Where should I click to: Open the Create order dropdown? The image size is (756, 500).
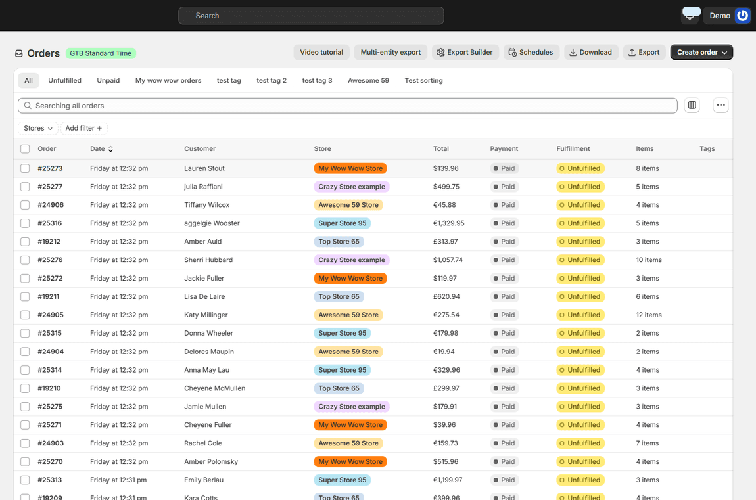click(701, 52)
